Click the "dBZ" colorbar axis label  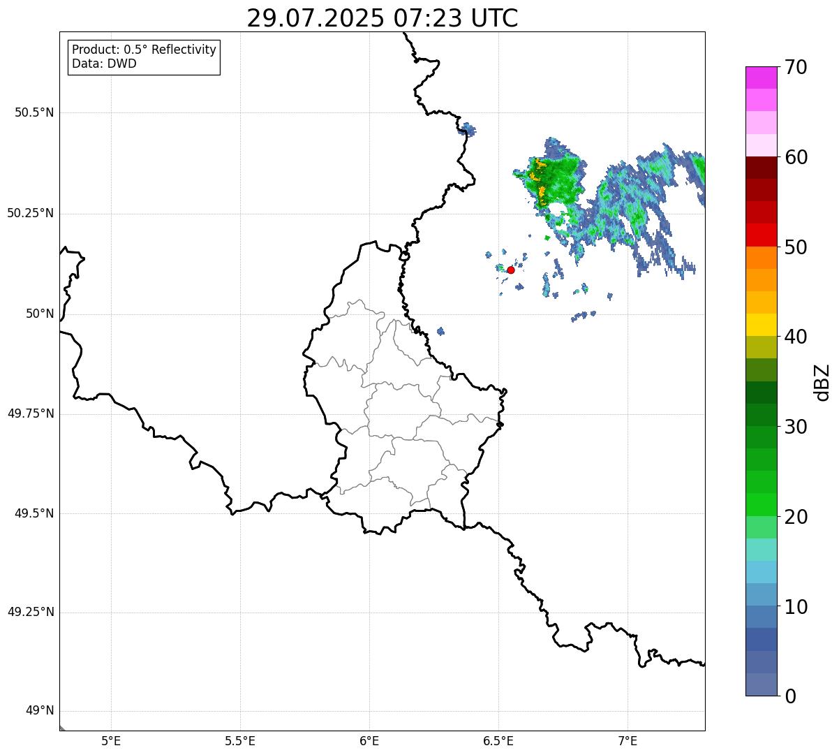click(x=822, y=382)
